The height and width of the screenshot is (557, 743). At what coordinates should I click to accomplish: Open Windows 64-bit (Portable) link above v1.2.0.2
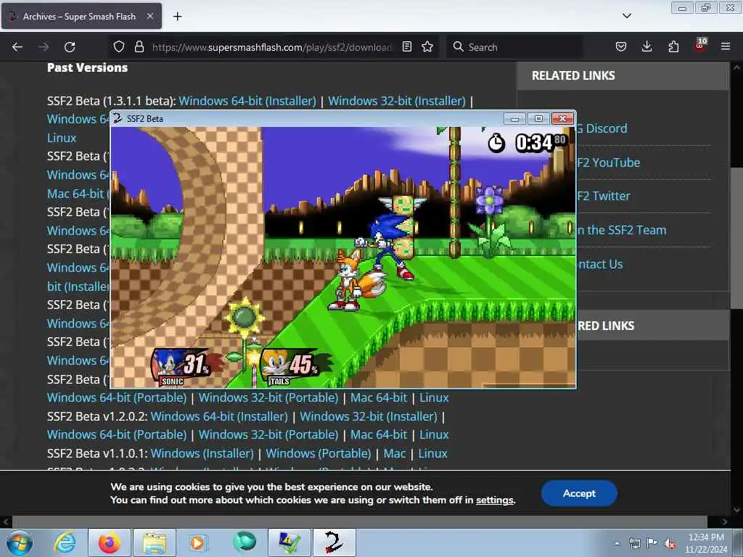click(117, 397)
